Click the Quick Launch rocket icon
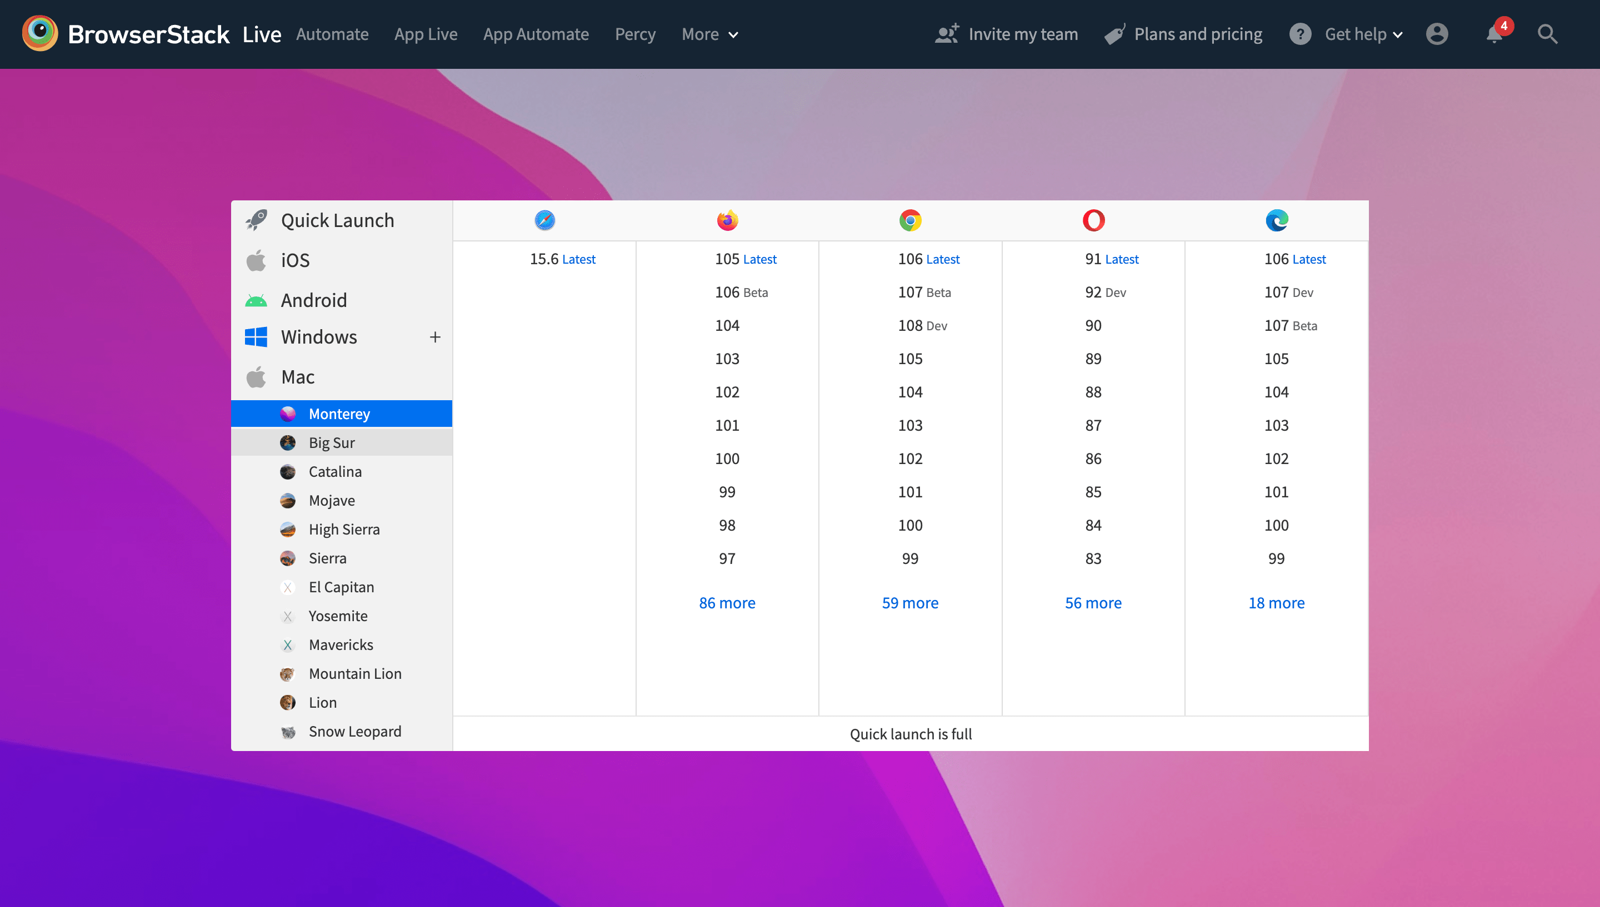This screenshot has height=907, width=1600. click(x=256, y=220)
